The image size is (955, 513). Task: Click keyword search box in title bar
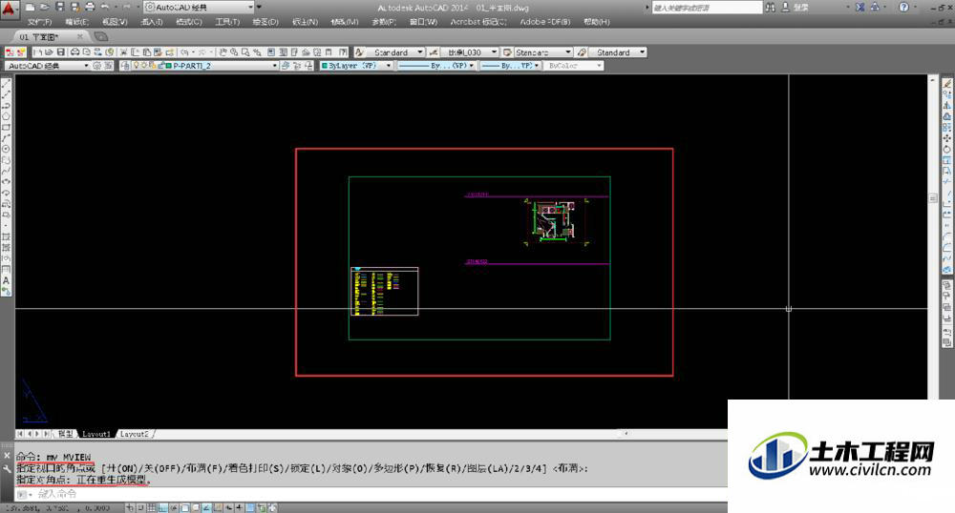point(707,8)
